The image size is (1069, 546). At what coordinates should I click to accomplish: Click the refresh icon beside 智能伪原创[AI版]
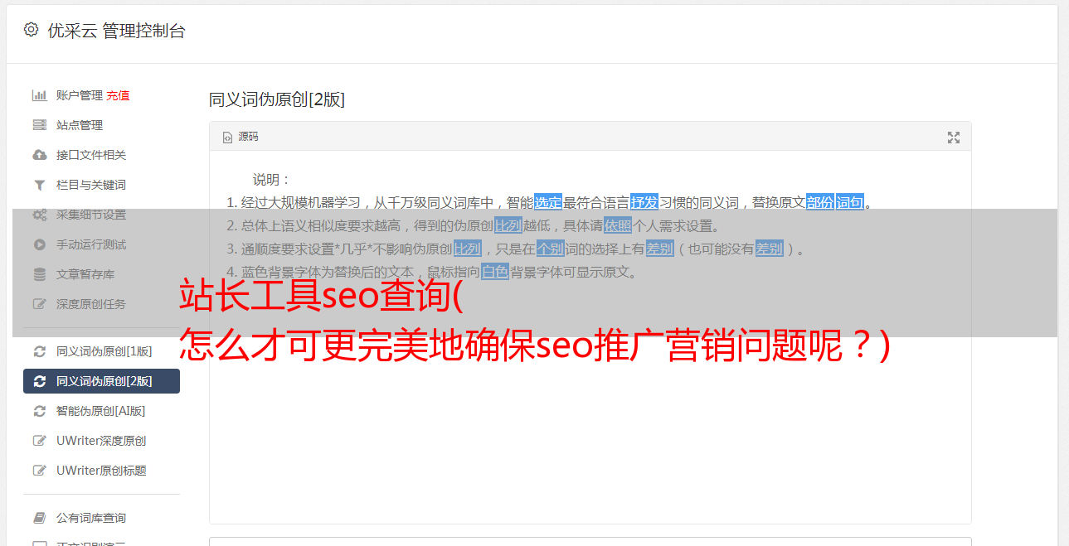point(39,411)
